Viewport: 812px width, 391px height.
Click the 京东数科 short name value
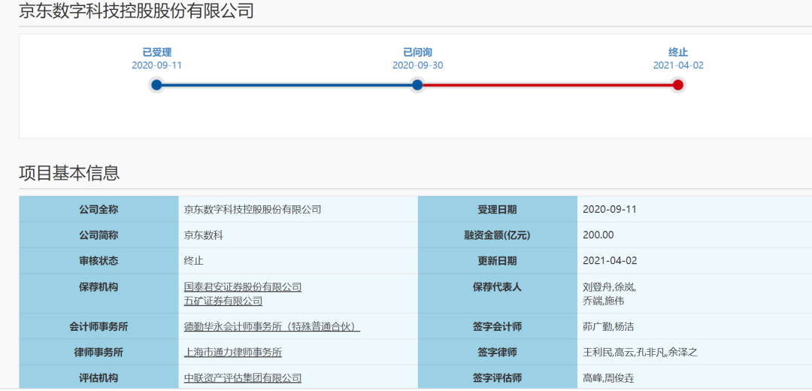204,235
